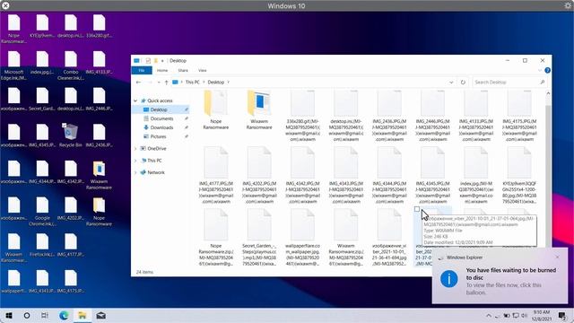
Task: Select Pictures in navigation pane
Action: point(158,136)
